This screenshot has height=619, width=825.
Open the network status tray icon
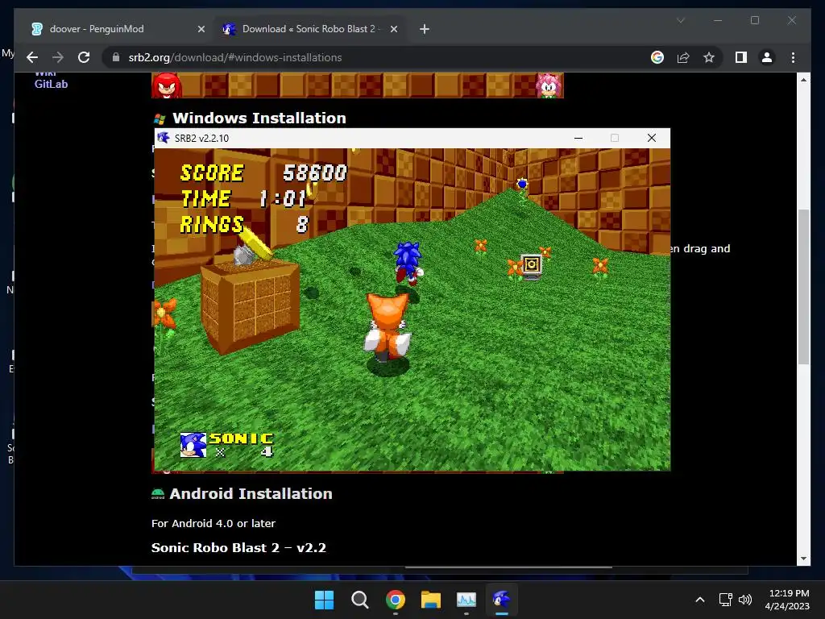[726, 600]
